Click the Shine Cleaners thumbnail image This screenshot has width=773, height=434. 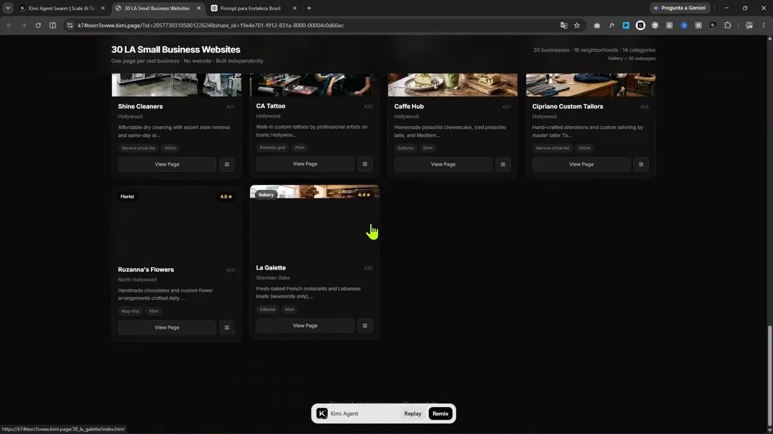tap(176, 85)
